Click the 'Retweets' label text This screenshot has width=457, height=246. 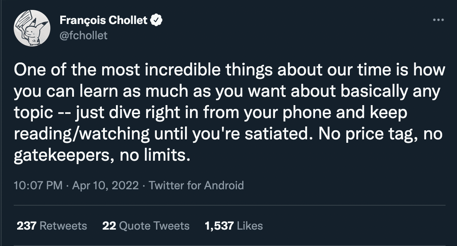pos(63,226)
